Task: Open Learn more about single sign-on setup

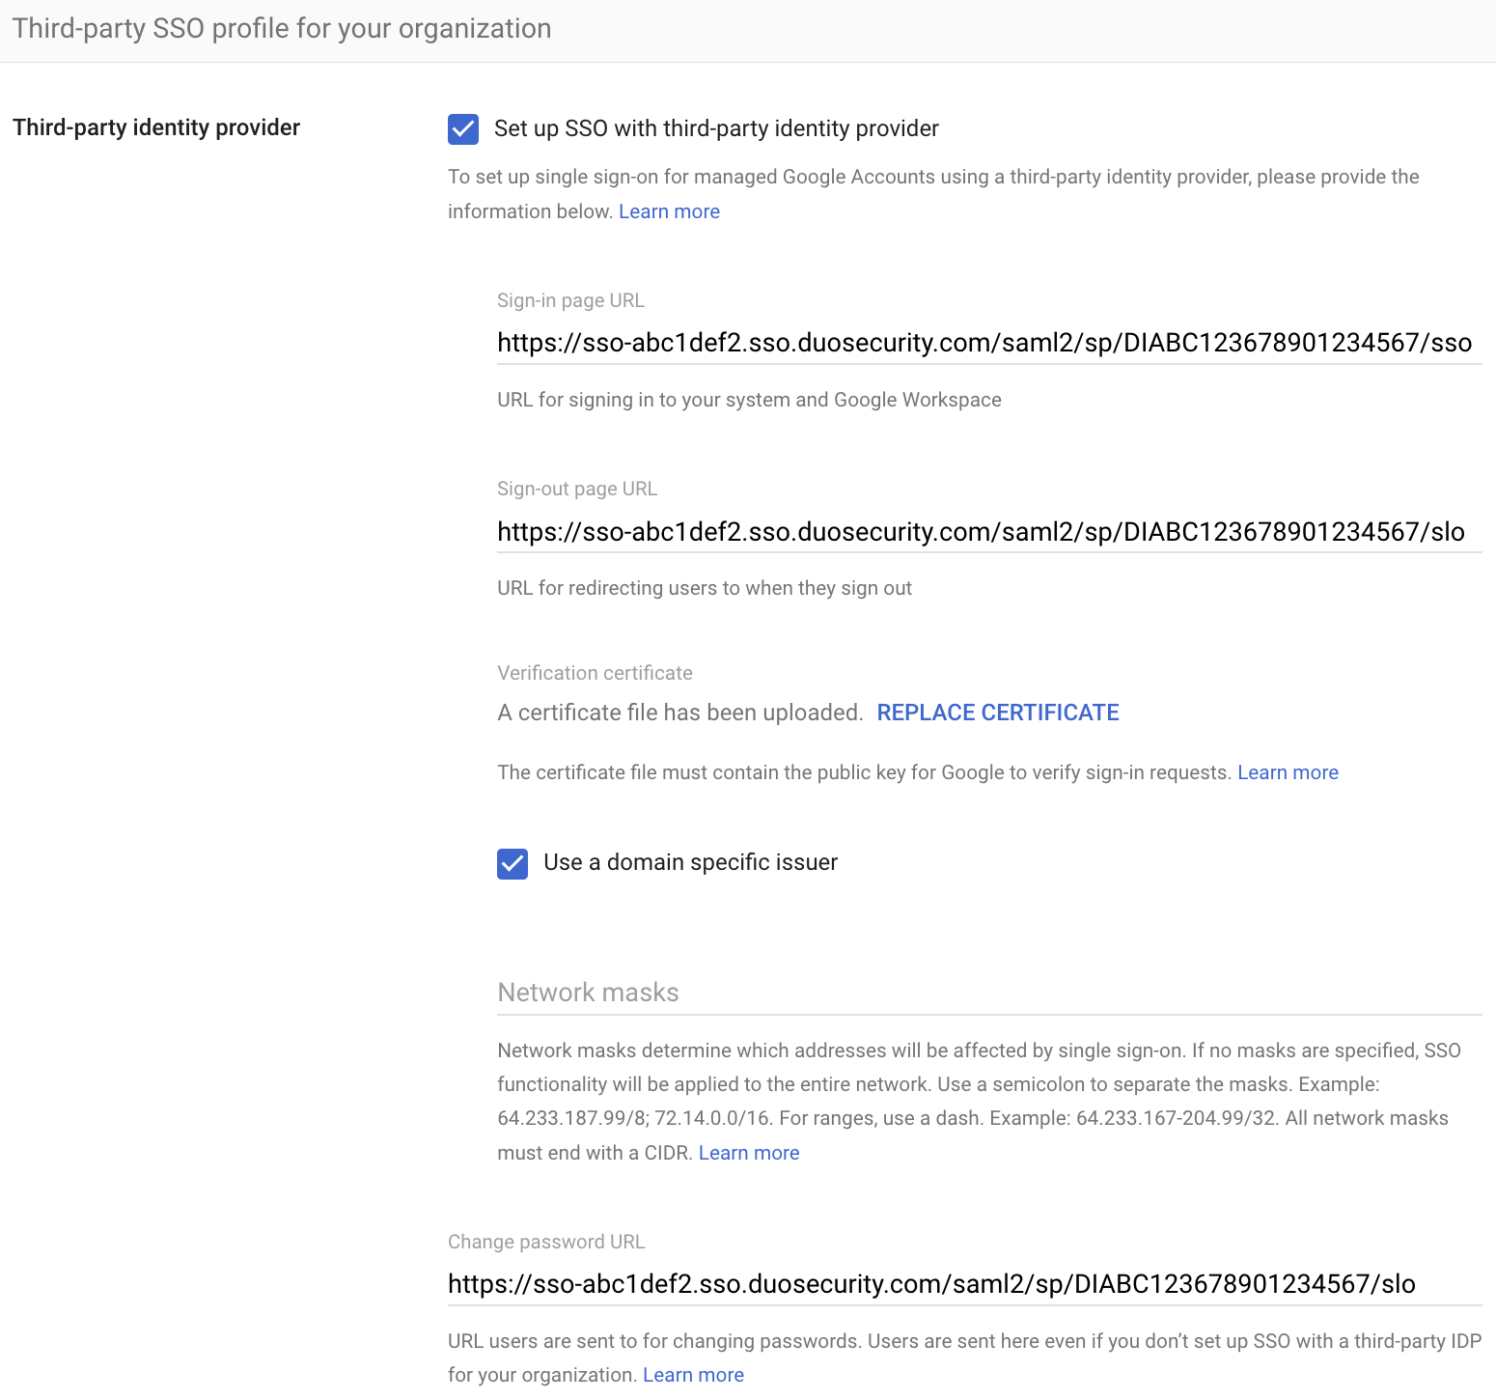Action: click(668, 210)
